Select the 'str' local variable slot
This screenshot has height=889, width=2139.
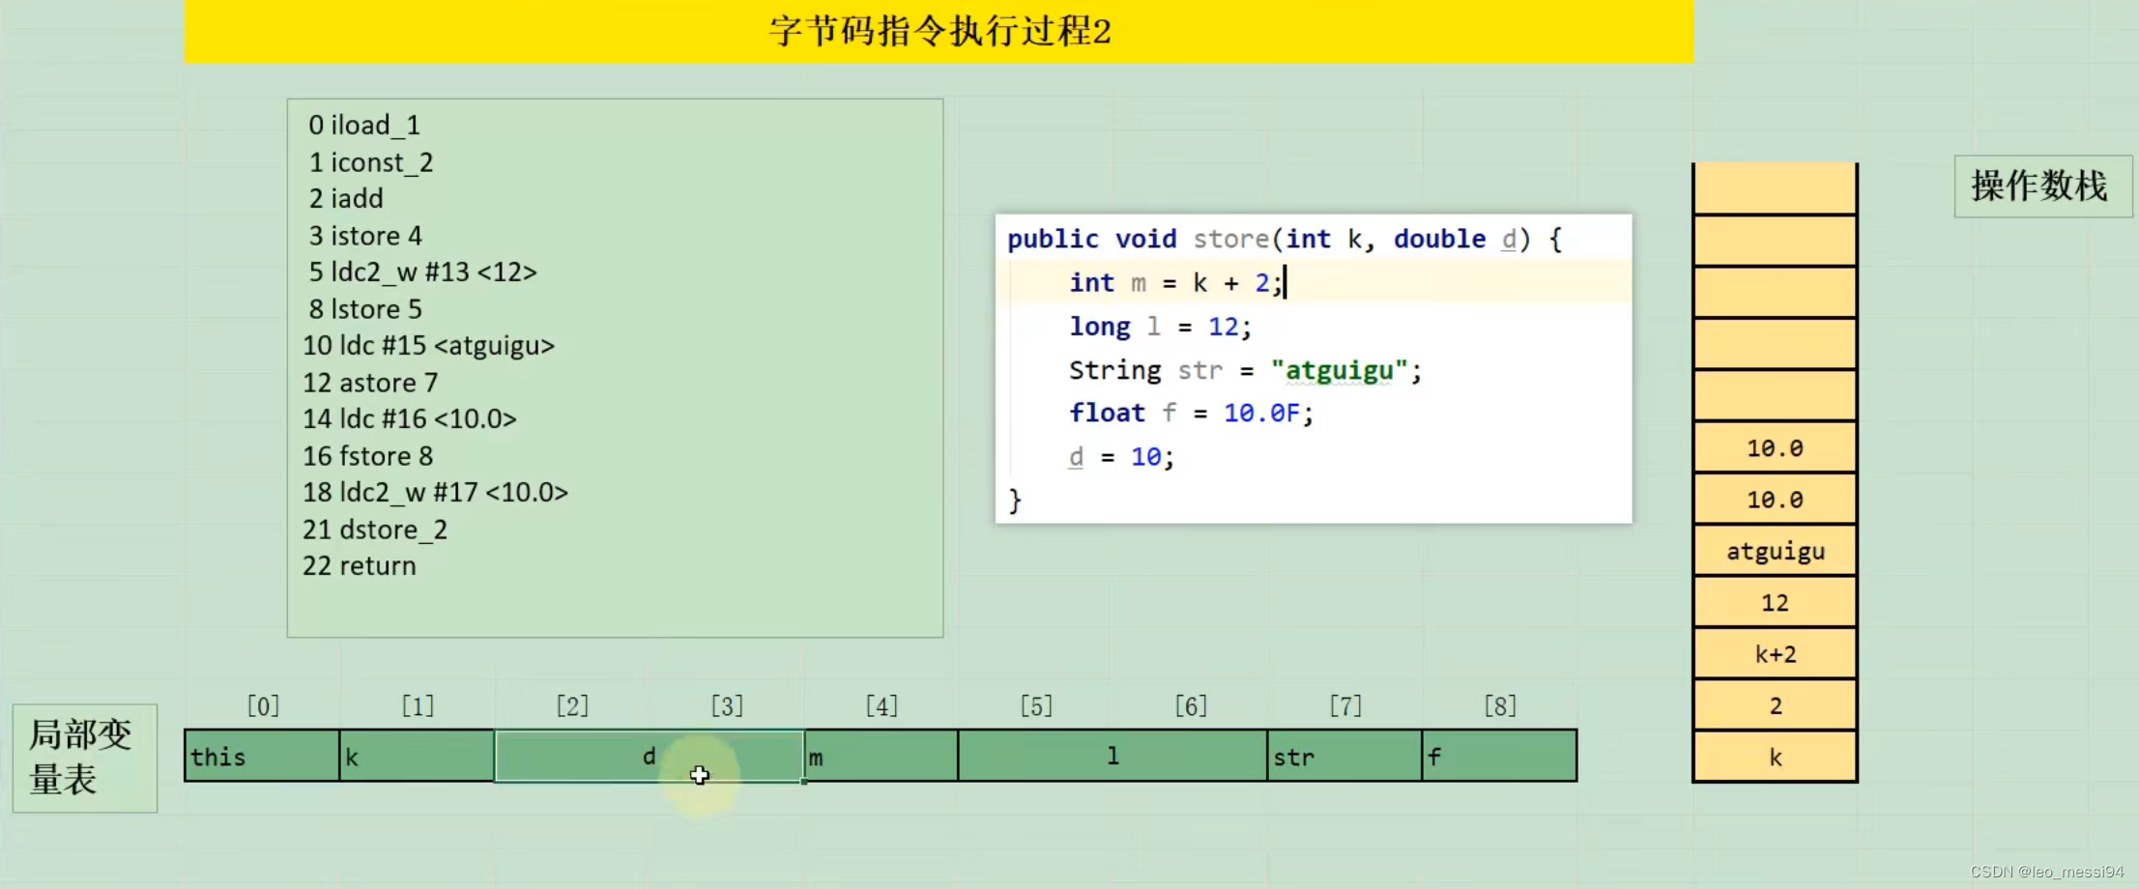pyautogui.click(x=1344, y=756)
